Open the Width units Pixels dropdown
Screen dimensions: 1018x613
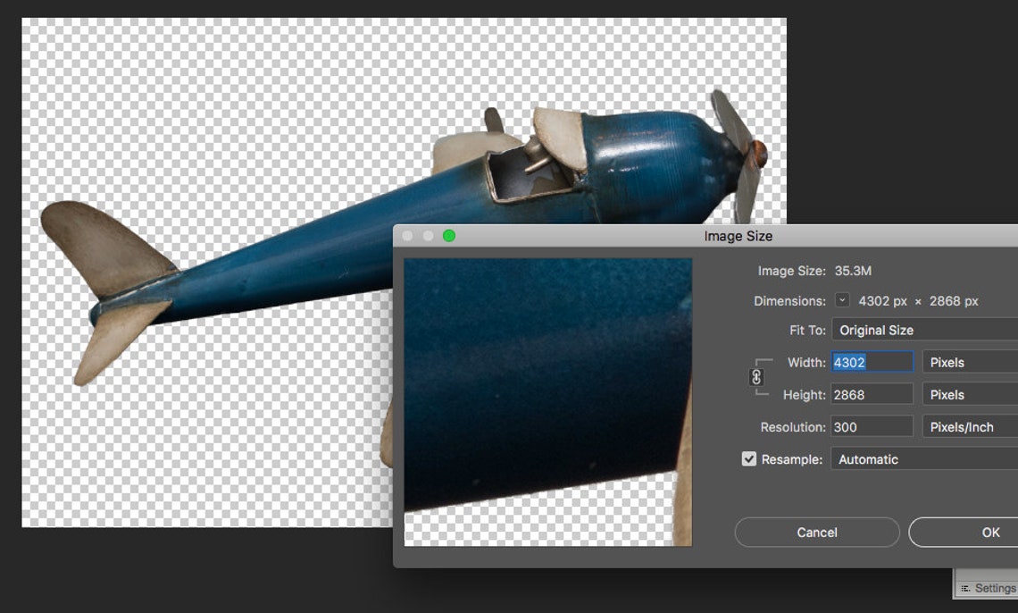pyautogui.click(x=968, y=362)
